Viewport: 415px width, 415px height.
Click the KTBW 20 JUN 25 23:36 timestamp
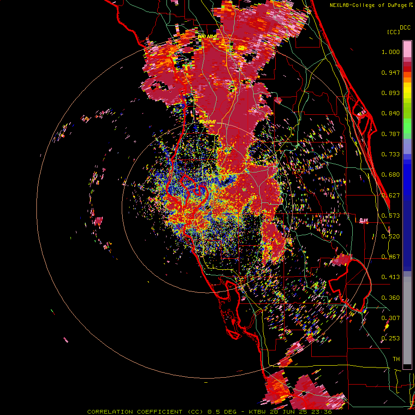[x=290, y=412]
